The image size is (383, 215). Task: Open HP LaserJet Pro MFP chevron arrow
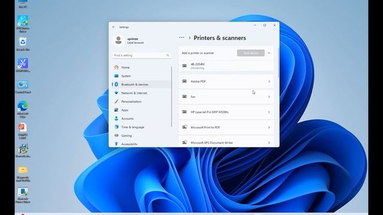coord(269,112)
